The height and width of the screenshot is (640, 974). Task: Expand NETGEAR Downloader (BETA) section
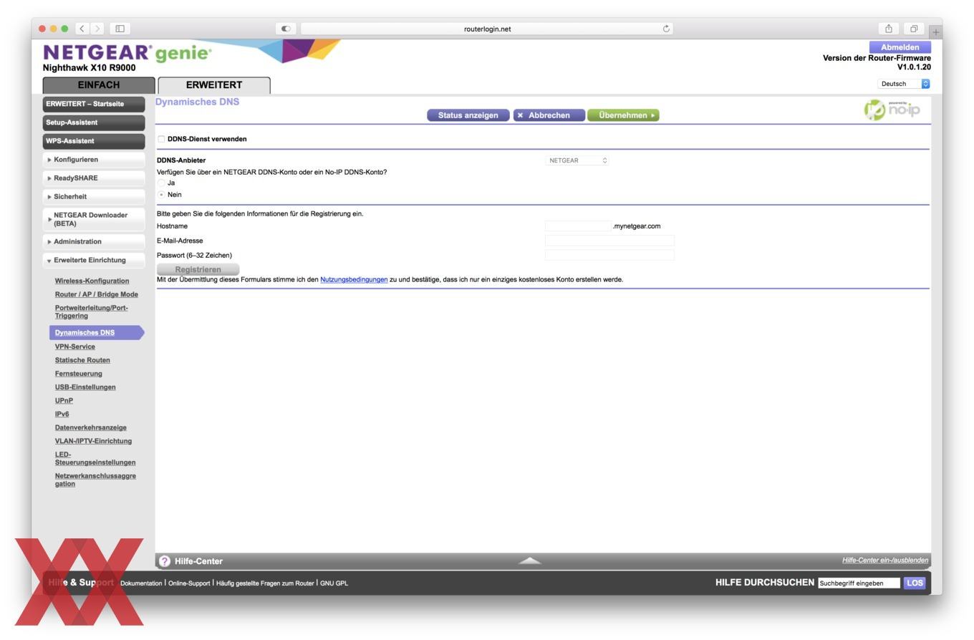point(95,219)
